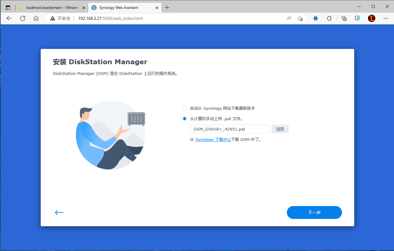Open the browser profile avatar
Screen dimensions: 394x251
(x=371, y=18)
